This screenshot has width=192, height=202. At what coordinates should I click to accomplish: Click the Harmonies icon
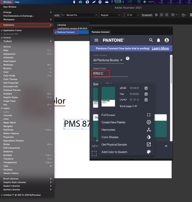[x=149, y=130]
